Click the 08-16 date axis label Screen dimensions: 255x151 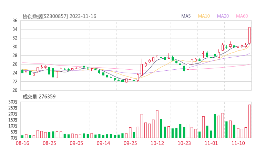point(22,143)
